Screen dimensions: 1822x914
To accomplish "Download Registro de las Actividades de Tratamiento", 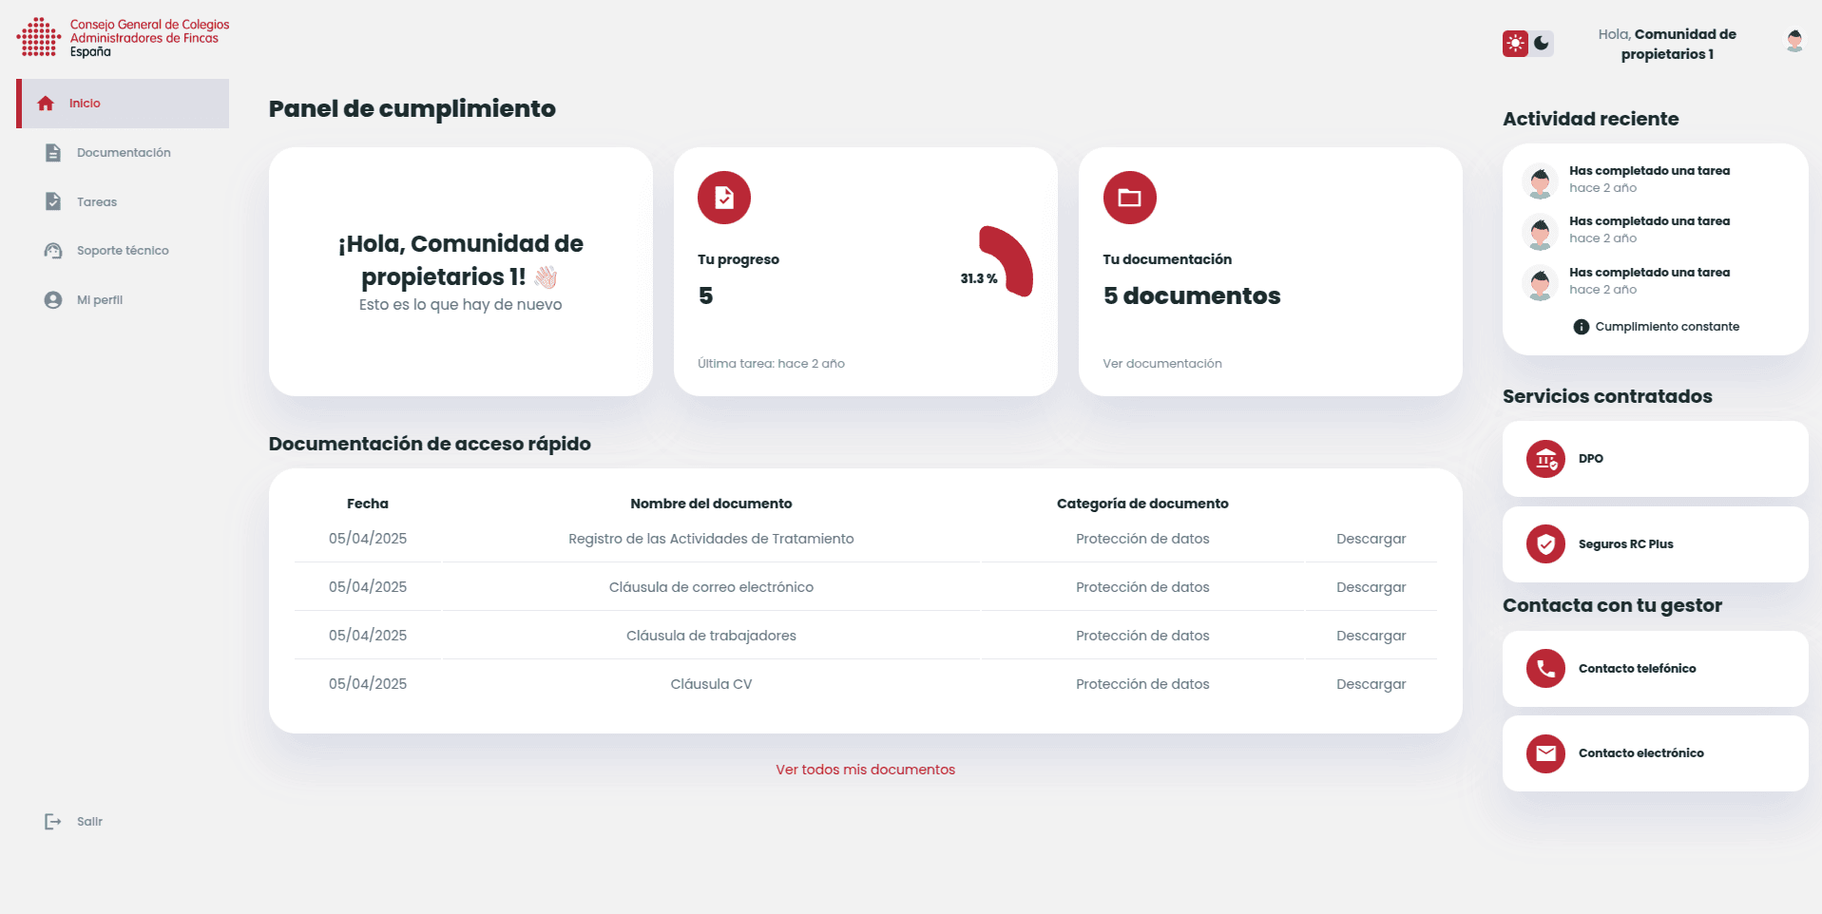I will 1371,539.
